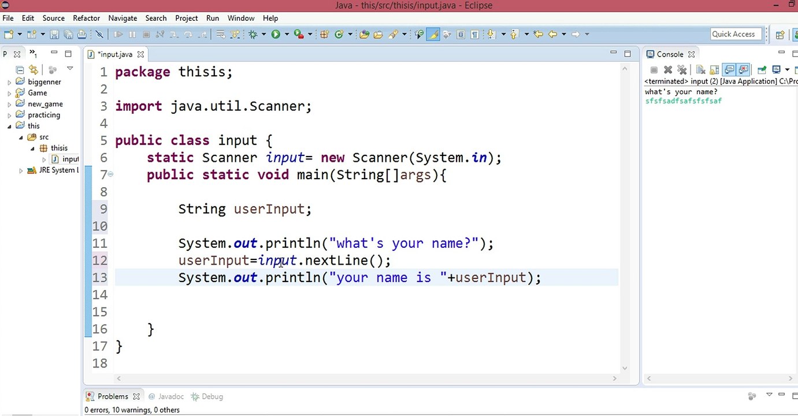Toggle Show Console on Standard Error
This screenshot has height=416, width=798.
pos(743,70)
